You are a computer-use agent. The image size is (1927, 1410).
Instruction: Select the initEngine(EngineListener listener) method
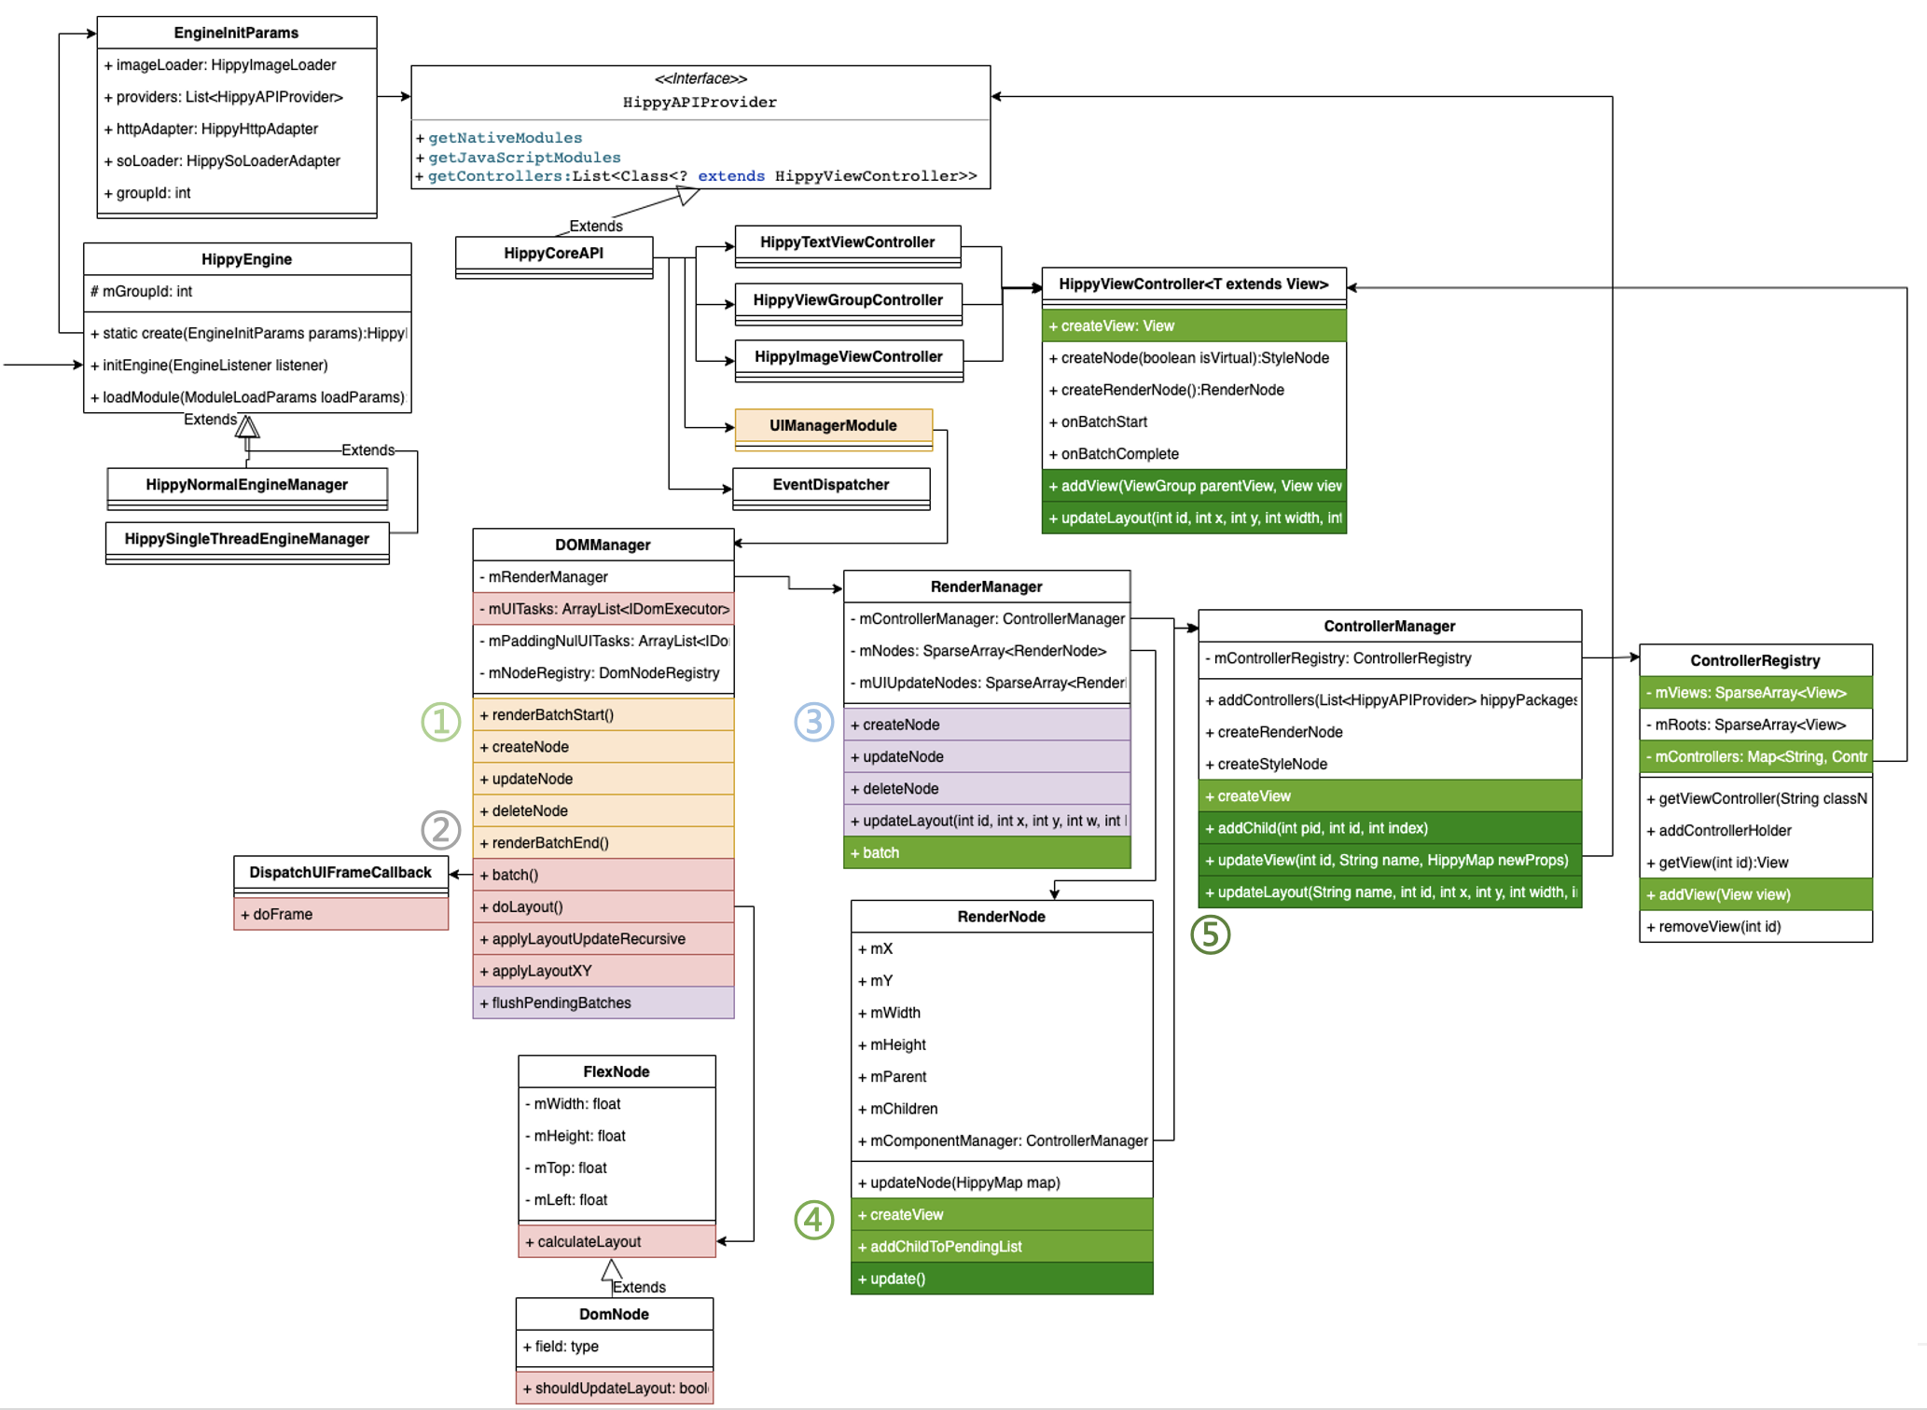click(x=246, y=365)
